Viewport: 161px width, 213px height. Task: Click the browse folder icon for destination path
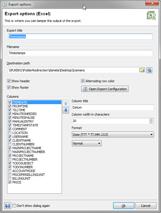pos(142,70)
